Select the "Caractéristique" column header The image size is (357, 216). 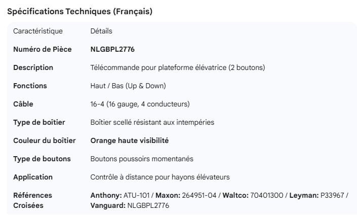(38, 31)
